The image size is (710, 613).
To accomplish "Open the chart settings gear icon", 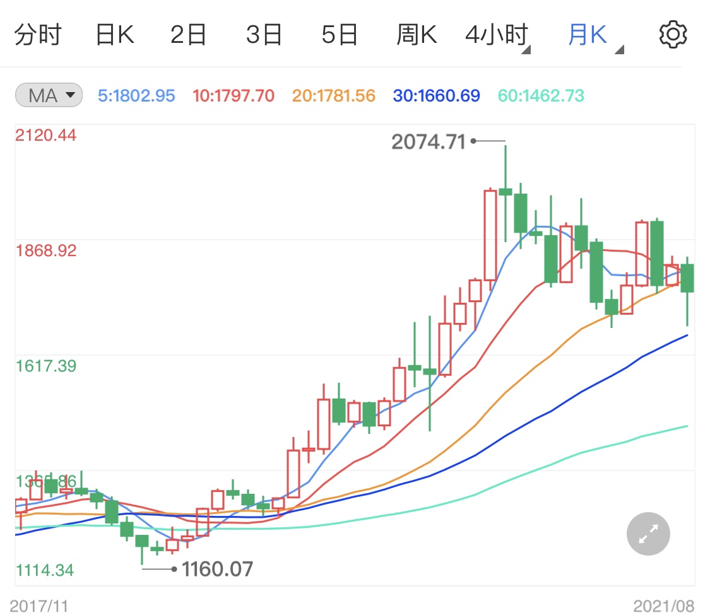I will (x=673, y=34).
